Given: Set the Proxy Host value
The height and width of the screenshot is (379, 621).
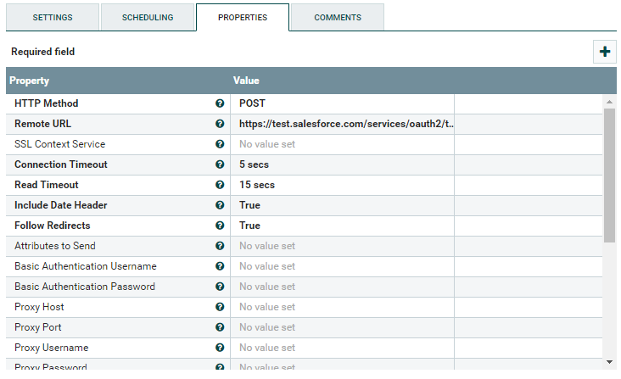Looking at the screenshot, I should (342, 307).
